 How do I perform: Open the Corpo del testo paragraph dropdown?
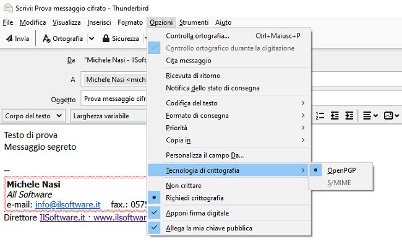(33, 116)
